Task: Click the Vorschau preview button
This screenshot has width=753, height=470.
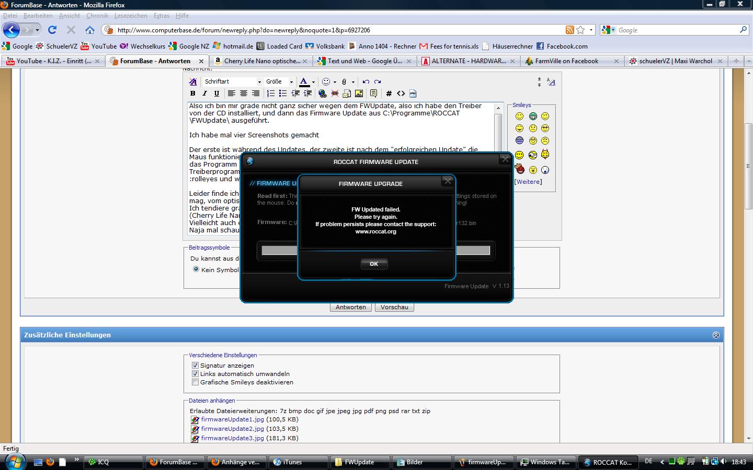Action: 394,307
